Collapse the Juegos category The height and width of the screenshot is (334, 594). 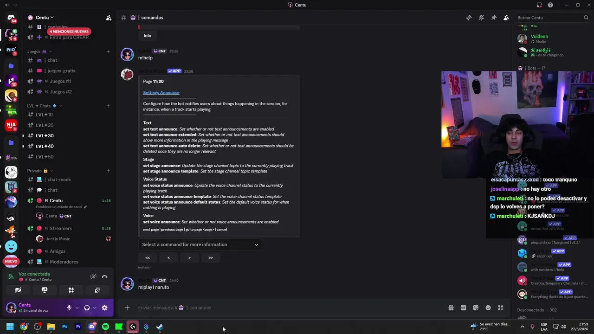click(x=39, y=51)
